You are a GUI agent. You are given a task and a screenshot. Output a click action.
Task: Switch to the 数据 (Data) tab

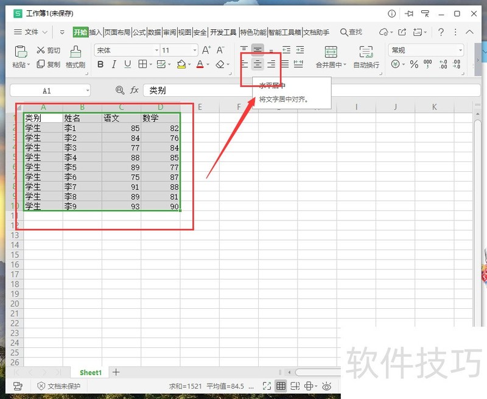click(x=155, y=32)
